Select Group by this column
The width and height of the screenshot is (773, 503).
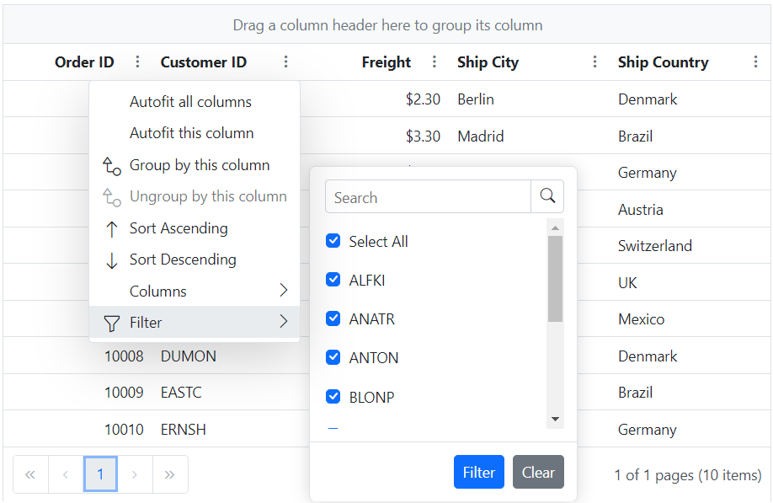(195, 165)
